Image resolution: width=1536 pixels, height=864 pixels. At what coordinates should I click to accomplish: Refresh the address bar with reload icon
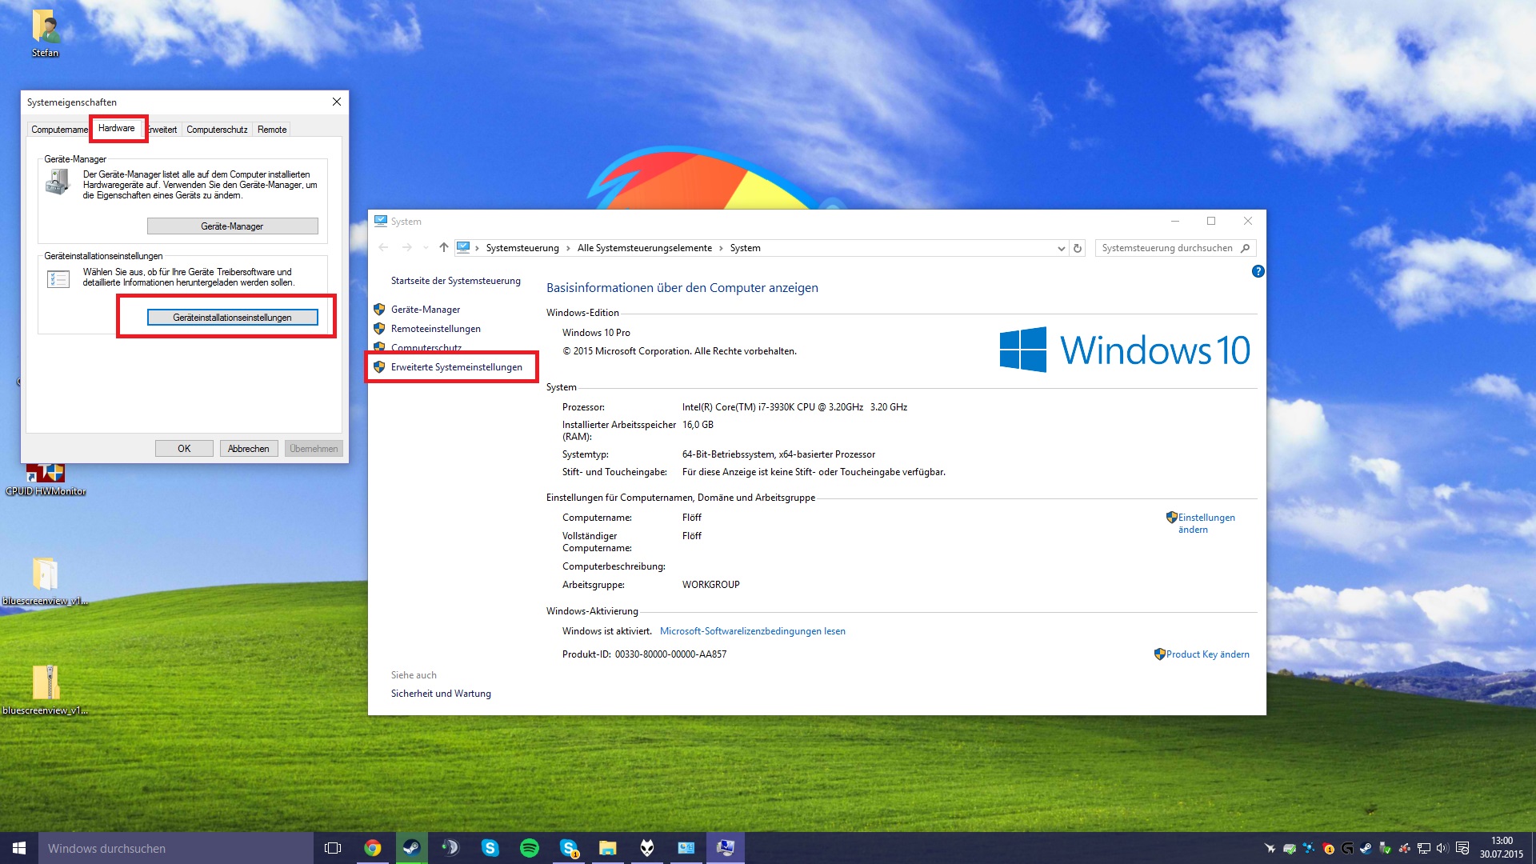click(1078, 248)
